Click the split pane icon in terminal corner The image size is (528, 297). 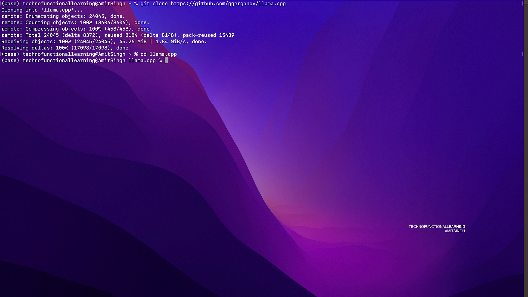[526, 3]
